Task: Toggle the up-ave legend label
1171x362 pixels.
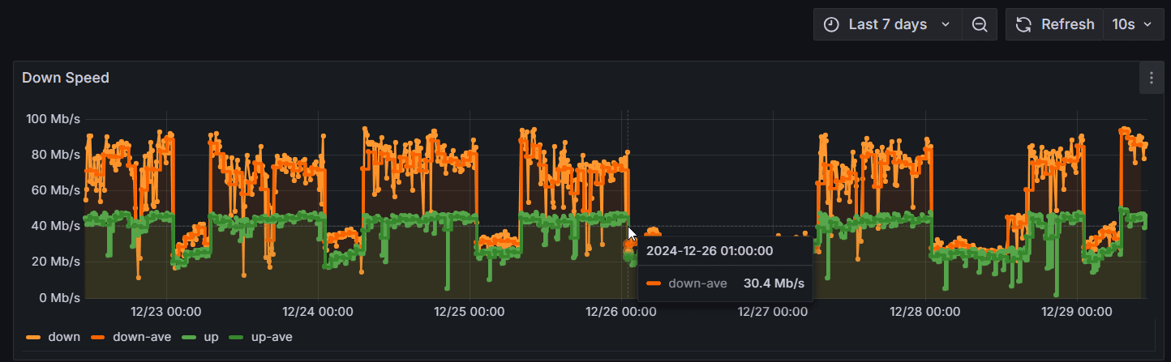Action: [272, 337]
